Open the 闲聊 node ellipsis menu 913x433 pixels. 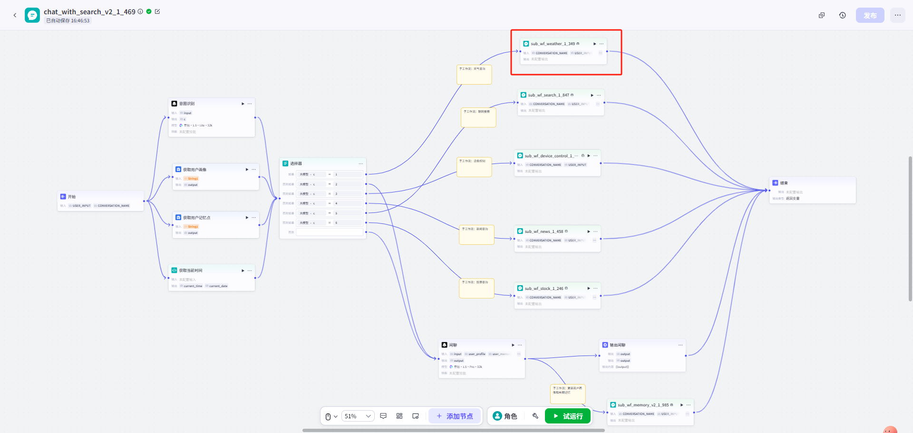pyautogui.click(x=520, y=345)
